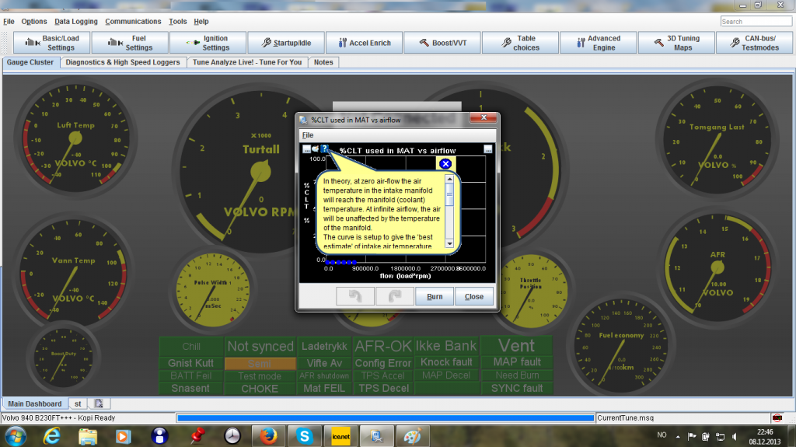Open 3D Tuning Maps toolbar menu
Image resolution: width=796 pixels, height=447 pixels.
coord(677,43)
